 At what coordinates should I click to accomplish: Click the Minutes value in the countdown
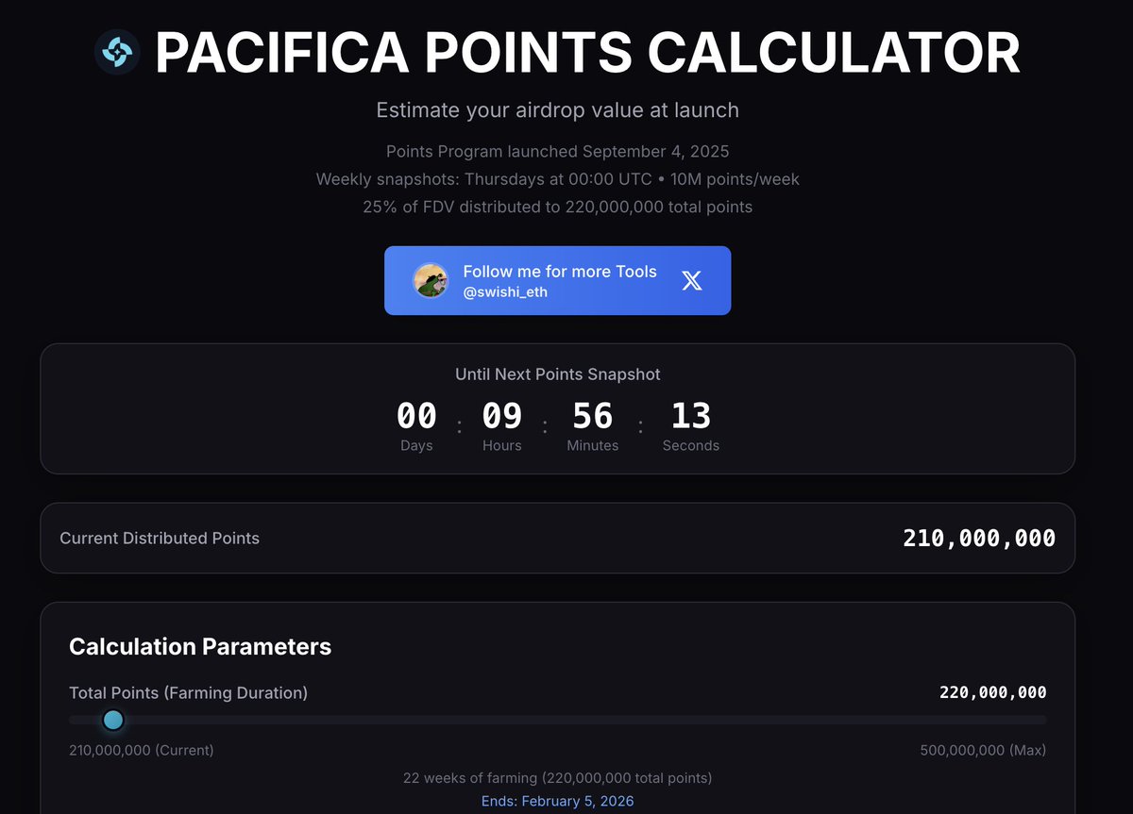point(592,416)
